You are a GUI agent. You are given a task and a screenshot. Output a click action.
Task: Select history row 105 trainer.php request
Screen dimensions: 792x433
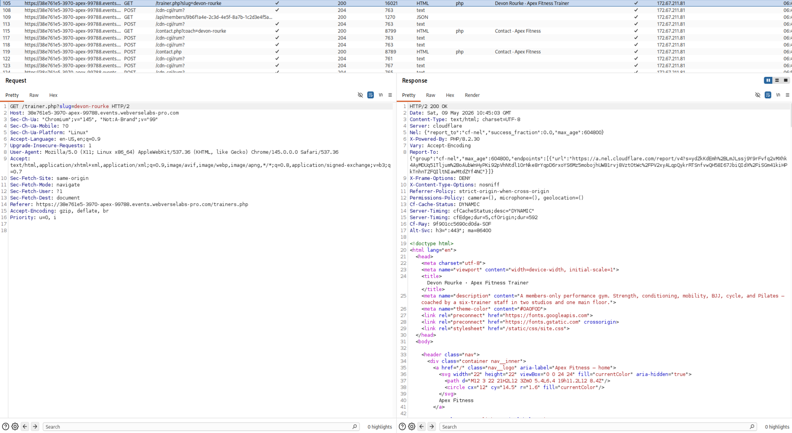pos(396,3)
